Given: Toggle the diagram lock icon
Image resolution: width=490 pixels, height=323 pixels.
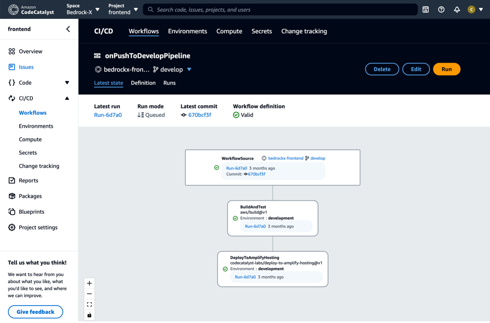Looking at the screenshot, I should [89, 315].
